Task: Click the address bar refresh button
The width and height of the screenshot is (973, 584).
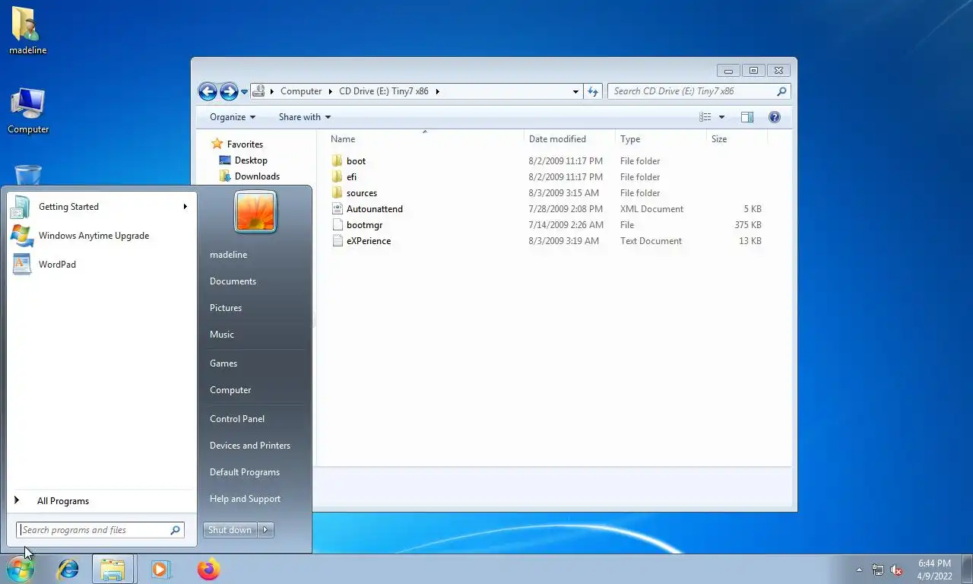Action: [x=593, y=91]
